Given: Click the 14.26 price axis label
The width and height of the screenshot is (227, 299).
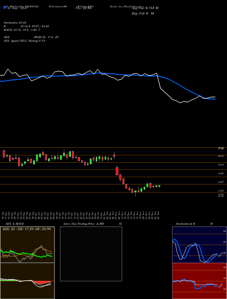Looking at the screenshot, I should tap(221, 174).
